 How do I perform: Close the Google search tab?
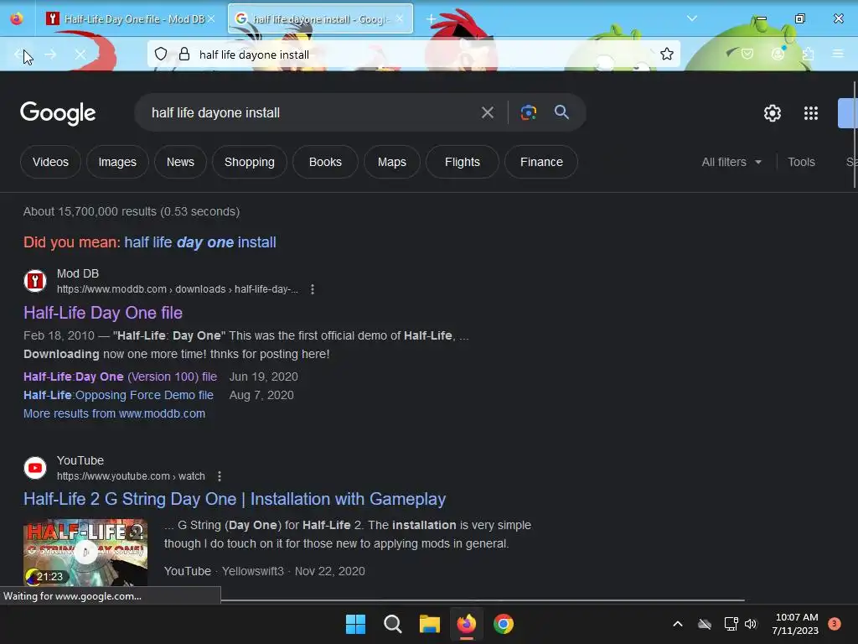click(x=400, y=18)
